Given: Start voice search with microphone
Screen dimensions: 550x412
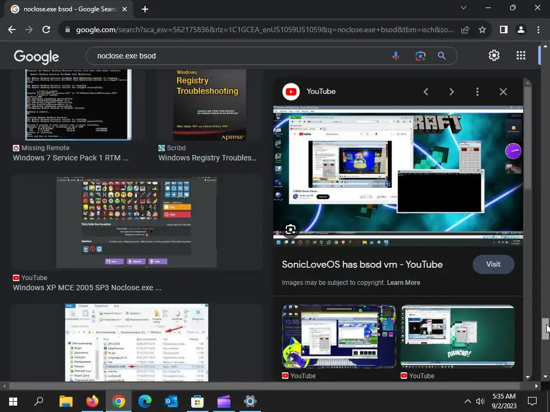Looking at the screenshot, I should click(x=396, y=56).
